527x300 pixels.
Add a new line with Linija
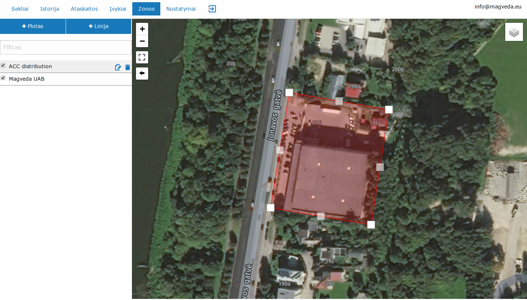(x=98, y=26)
